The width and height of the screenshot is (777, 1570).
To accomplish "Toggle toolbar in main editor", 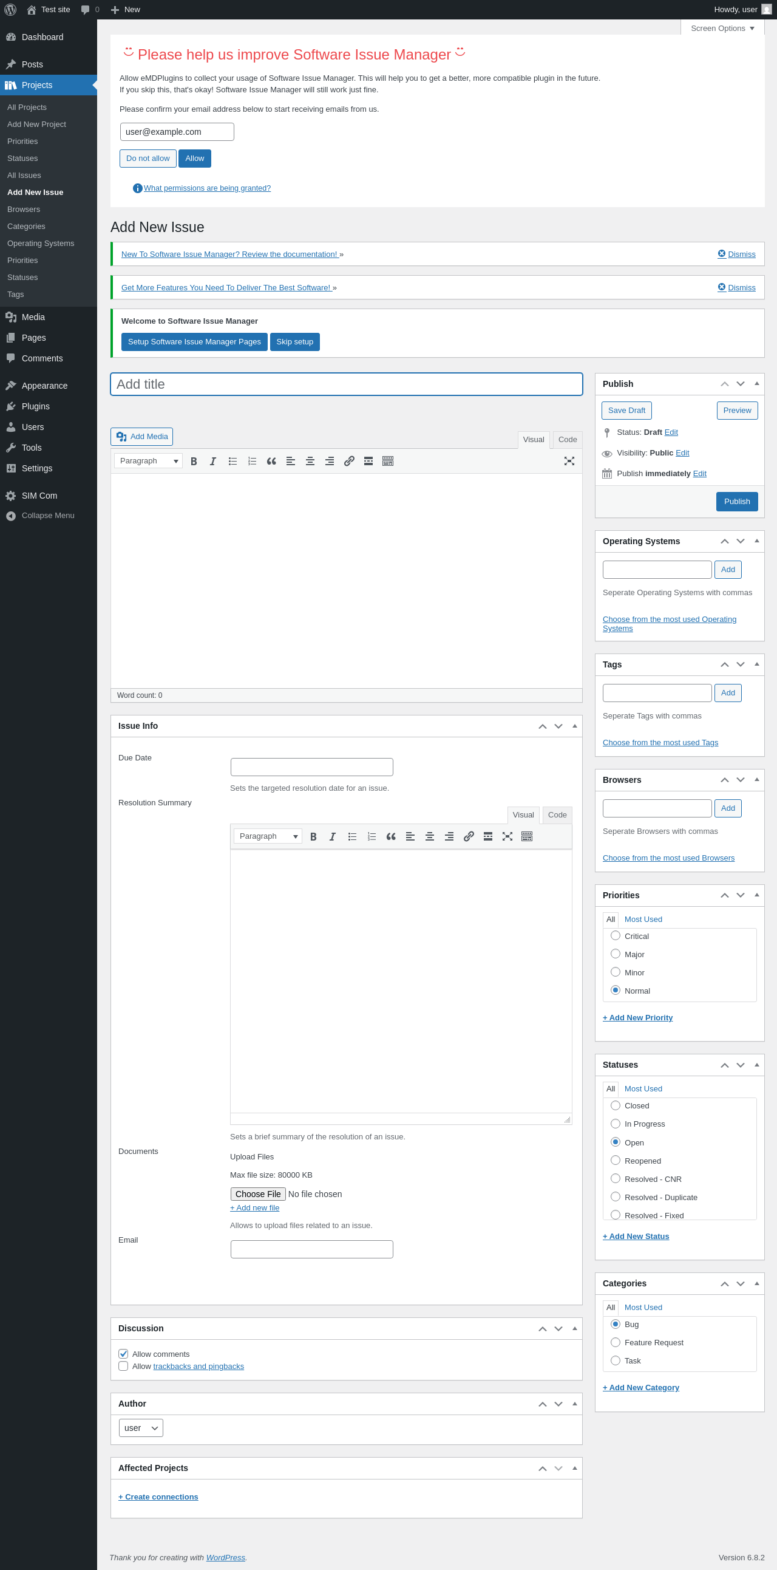I will pos(388,462).
